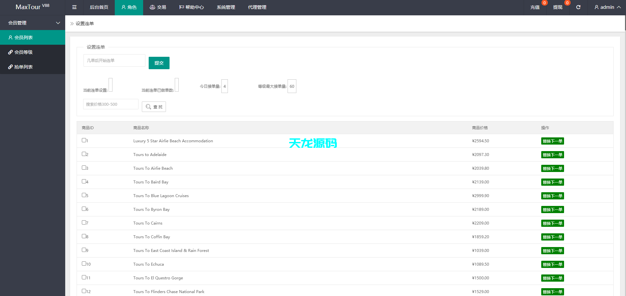Open 交易 menu with scale icon
Image resolution: width=626 pixels, height=296 pixels.
click(x=158, y=7)
